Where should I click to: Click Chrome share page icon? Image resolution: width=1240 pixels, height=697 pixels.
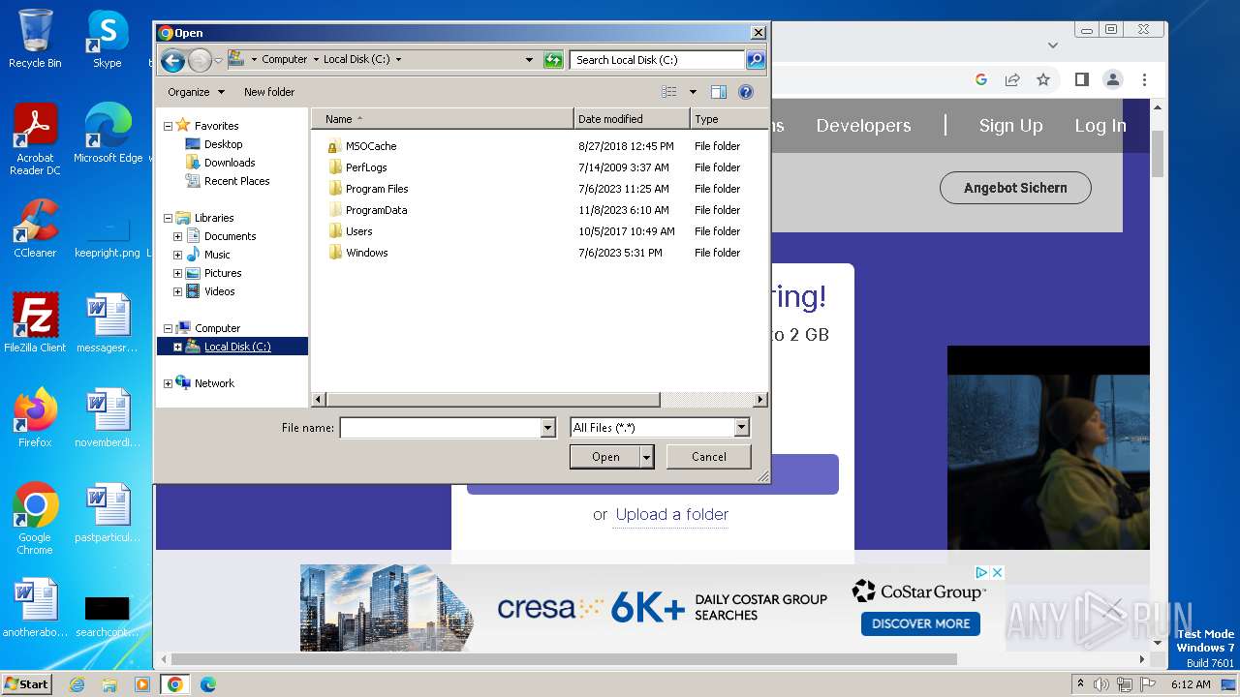pos(1012,79)
